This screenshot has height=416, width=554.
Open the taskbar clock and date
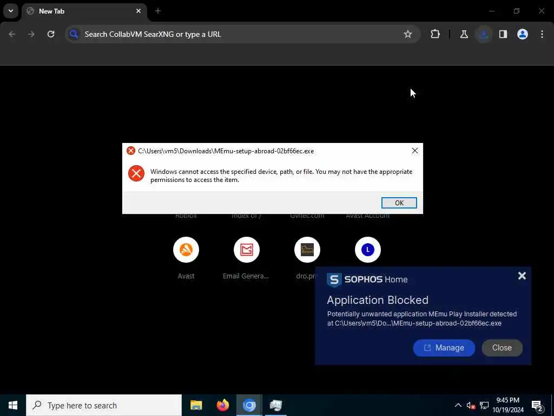pos(507,405)
